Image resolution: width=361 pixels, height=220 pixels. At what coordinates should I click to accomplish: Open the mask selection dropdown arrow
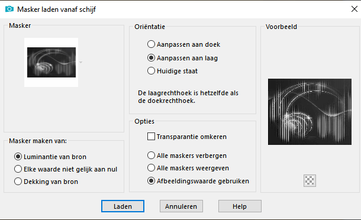tap(81, 62)
